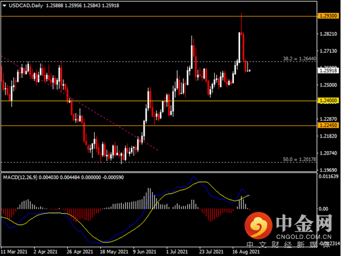Click the current price tag 1.25918
Viewport: 341px width, 256px height.
click(329, 71)
